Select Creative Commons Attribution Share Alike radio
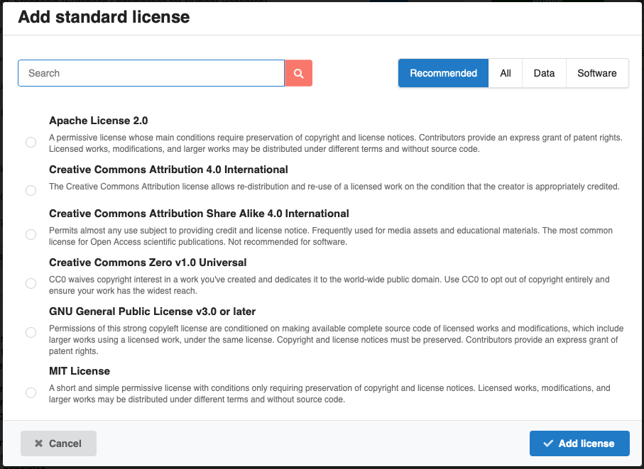The image size is (644, 469). pos(31,234)
